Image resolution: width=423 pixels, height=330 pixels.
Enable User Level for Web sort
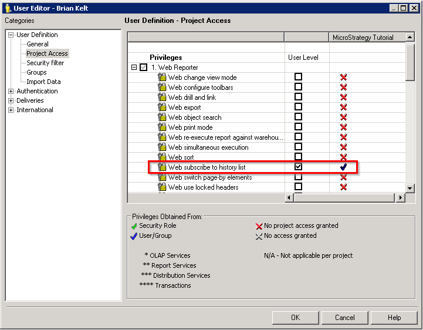[298, 157]
